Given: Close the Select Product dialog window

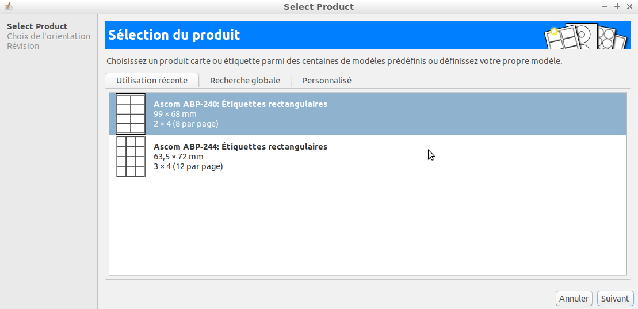Looking at the screenshot, I should (629, 6).
